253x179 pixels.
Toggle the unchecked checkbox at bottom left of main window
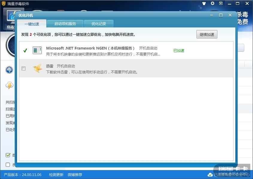pos(8,164)
